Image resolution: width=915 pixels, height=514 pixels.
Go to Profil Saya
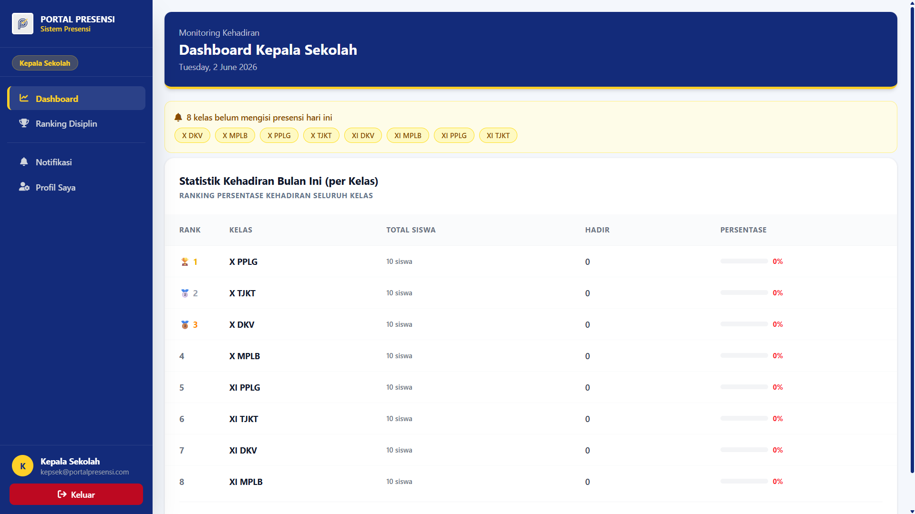[x=76, y=187]
